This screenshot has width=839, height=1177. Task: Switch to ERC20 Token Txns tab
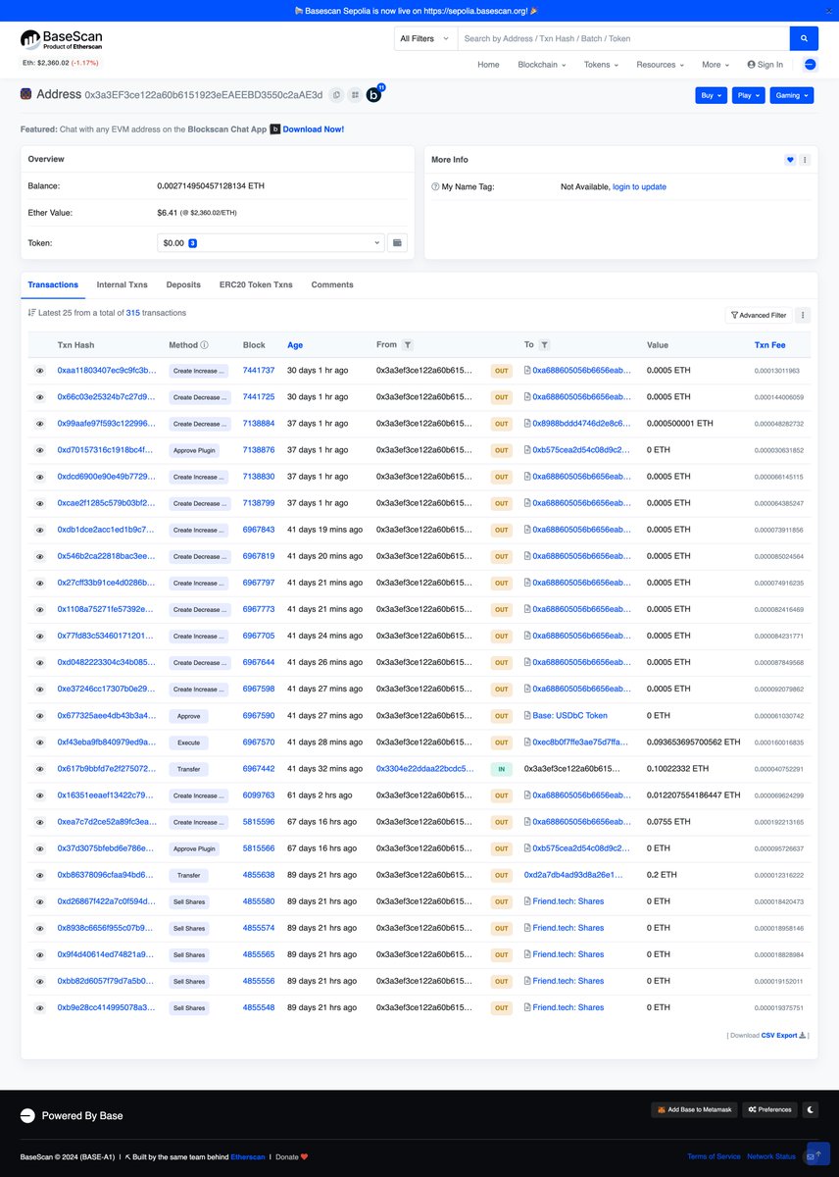tap(256, 284)
